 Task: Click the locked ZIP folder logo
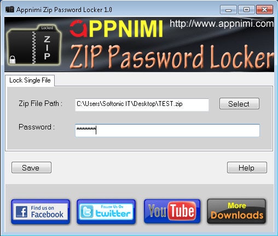34,45
